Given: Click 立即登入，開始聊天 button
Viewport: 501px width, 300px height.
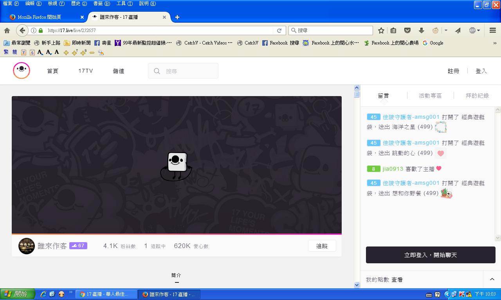Looking at the screenshot, I should pyautogui.click(x=431, y=255).
